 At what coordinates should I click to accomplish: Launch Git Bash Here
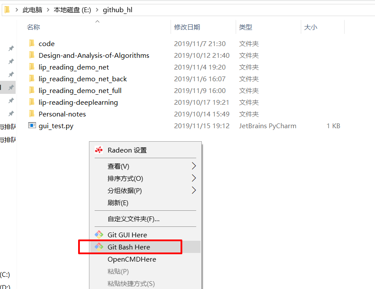(145, 247)
